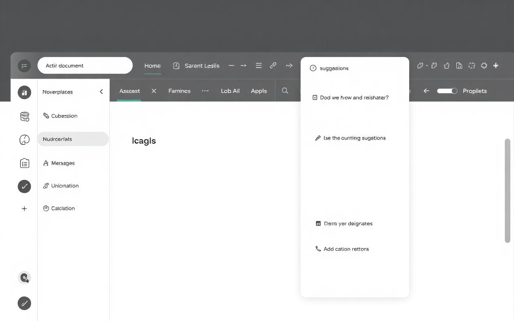Image resolution: width=514 pixels, height=321 pixels.
Task: Click the checkmark circle icon in left sidebar
Action: click(24, 186)
